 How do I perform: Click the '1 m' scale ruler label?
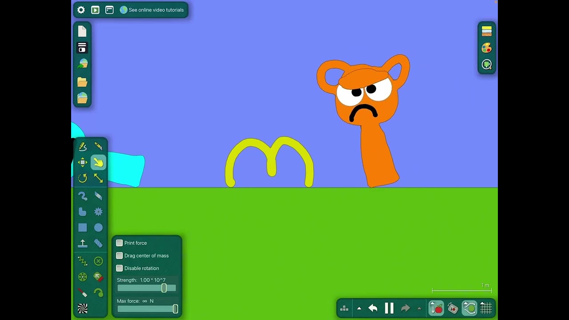tap(485, 285)
